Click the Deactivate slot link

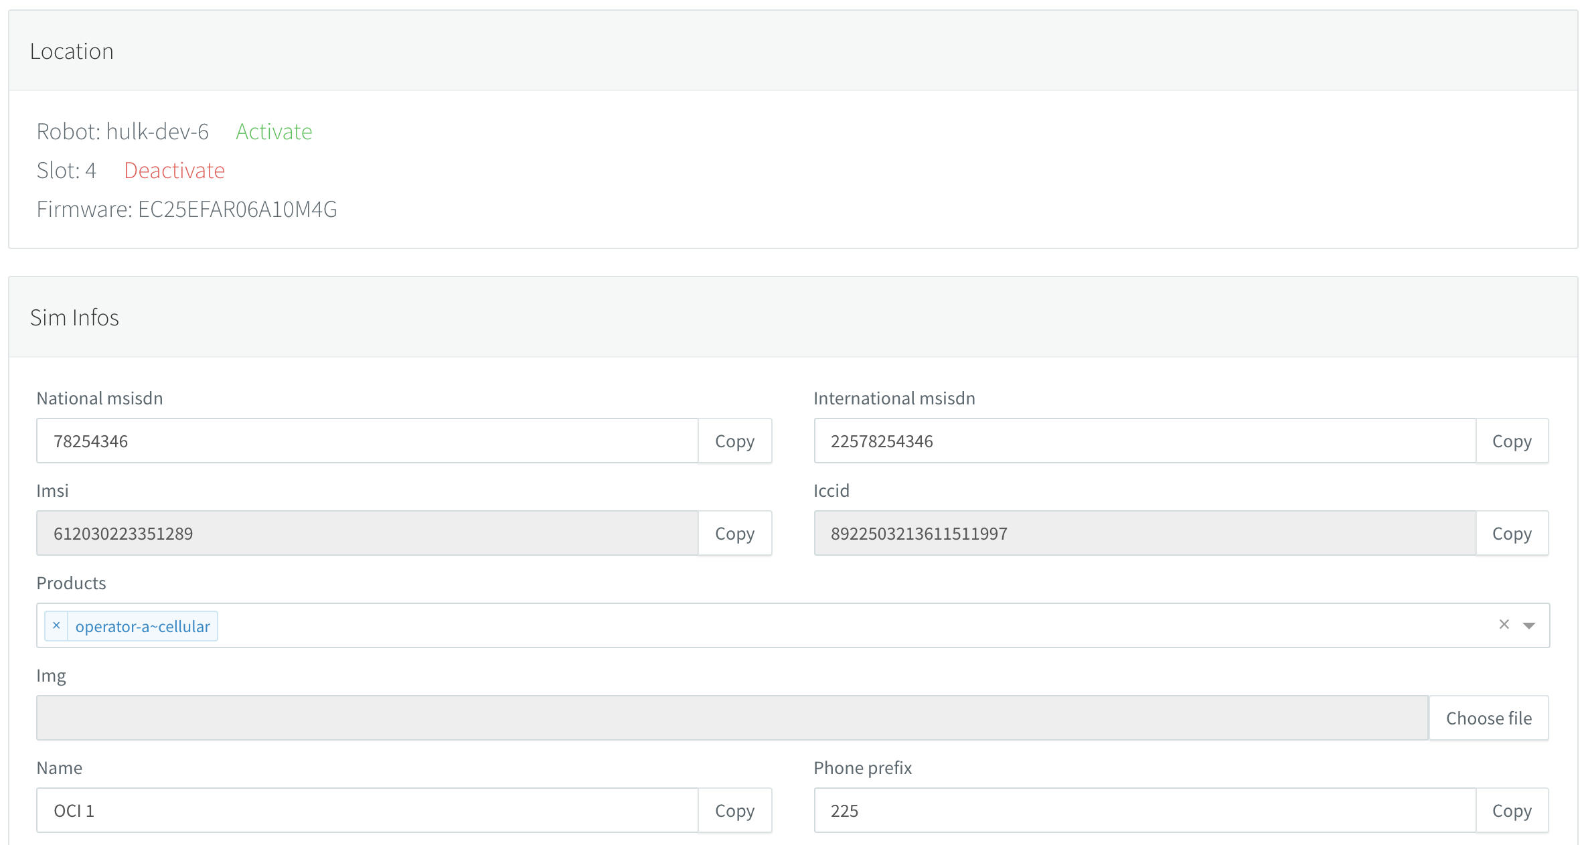click(x=174, y=170)
